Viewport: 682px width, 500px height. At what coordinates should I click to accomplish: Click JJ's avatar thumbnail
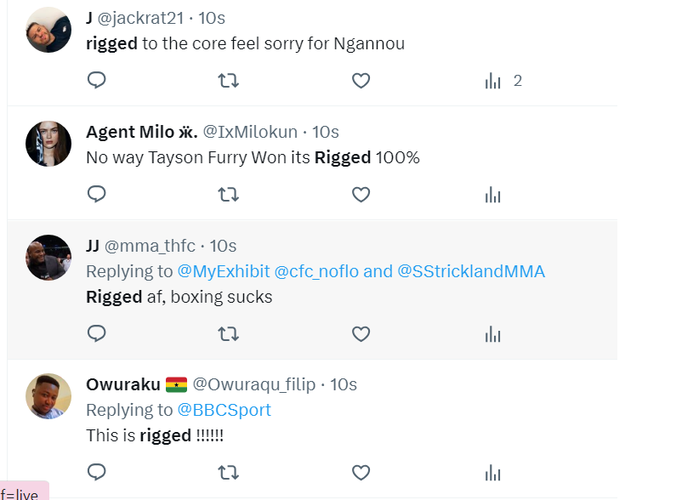[48, 257]
